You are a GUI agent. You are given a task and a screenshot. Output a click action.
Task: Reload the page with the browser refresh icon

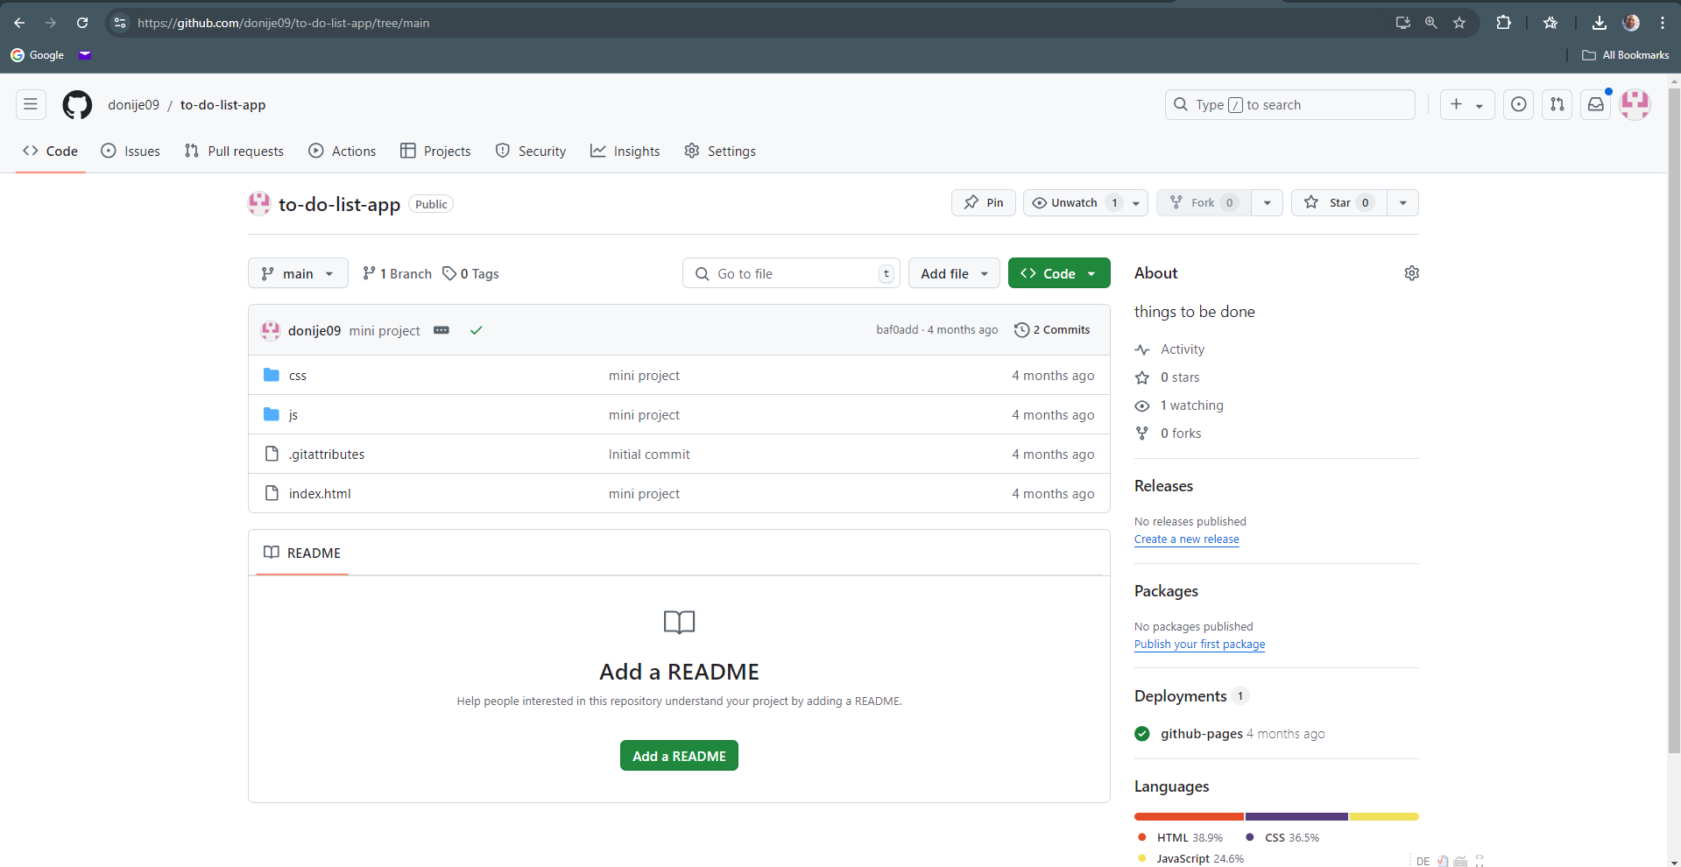(x=82, y=23)
